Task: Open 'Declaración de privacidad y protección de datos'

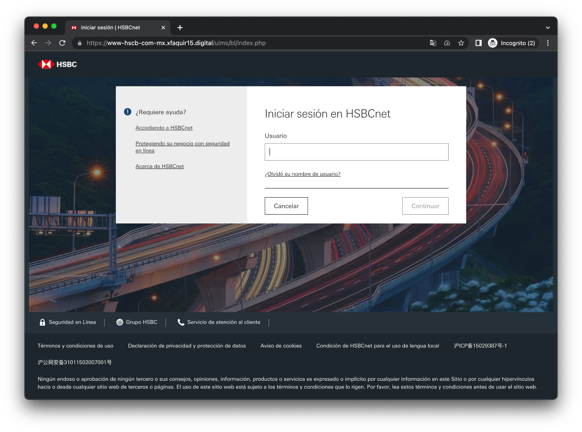Action: pos(187,346)
